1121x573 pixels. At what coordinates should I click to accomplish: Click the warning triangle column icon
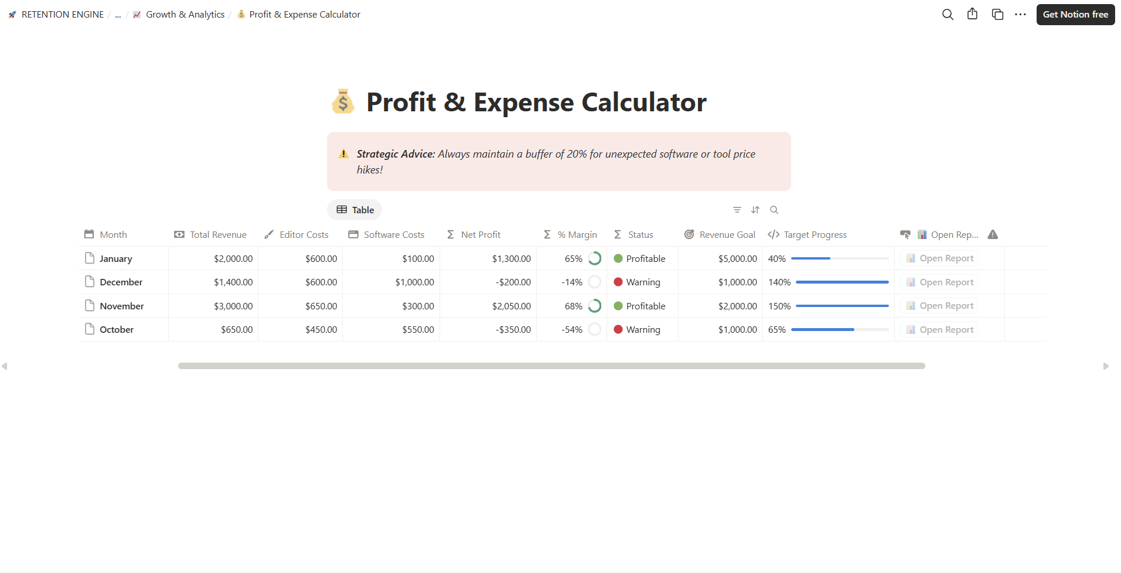click(993, 234)
